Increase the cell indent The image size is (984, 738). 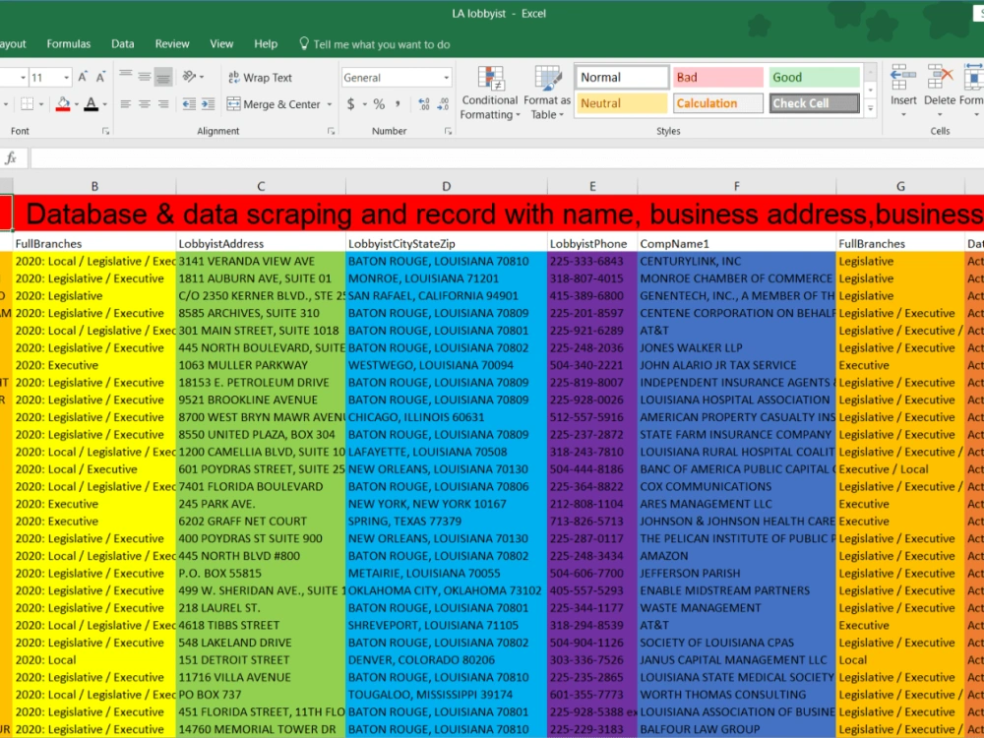(x=208, y=104)
